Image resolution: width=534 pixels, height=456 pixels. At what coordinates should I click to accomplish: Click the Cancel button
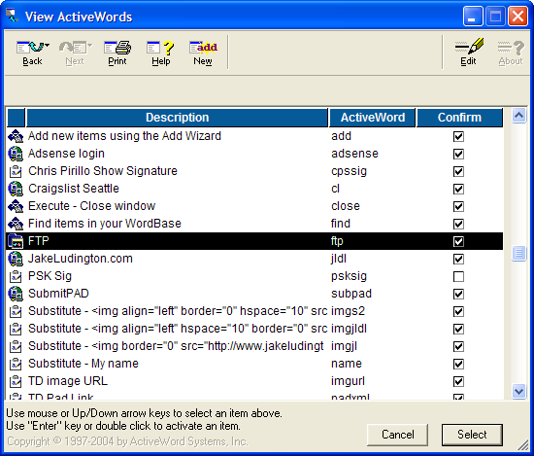[x=397, y=435]
